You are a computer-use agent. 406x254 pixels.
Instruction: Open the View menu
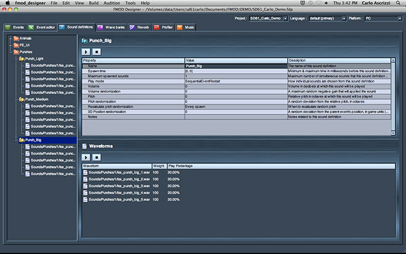pyautogui.click(x=79, y=3)
